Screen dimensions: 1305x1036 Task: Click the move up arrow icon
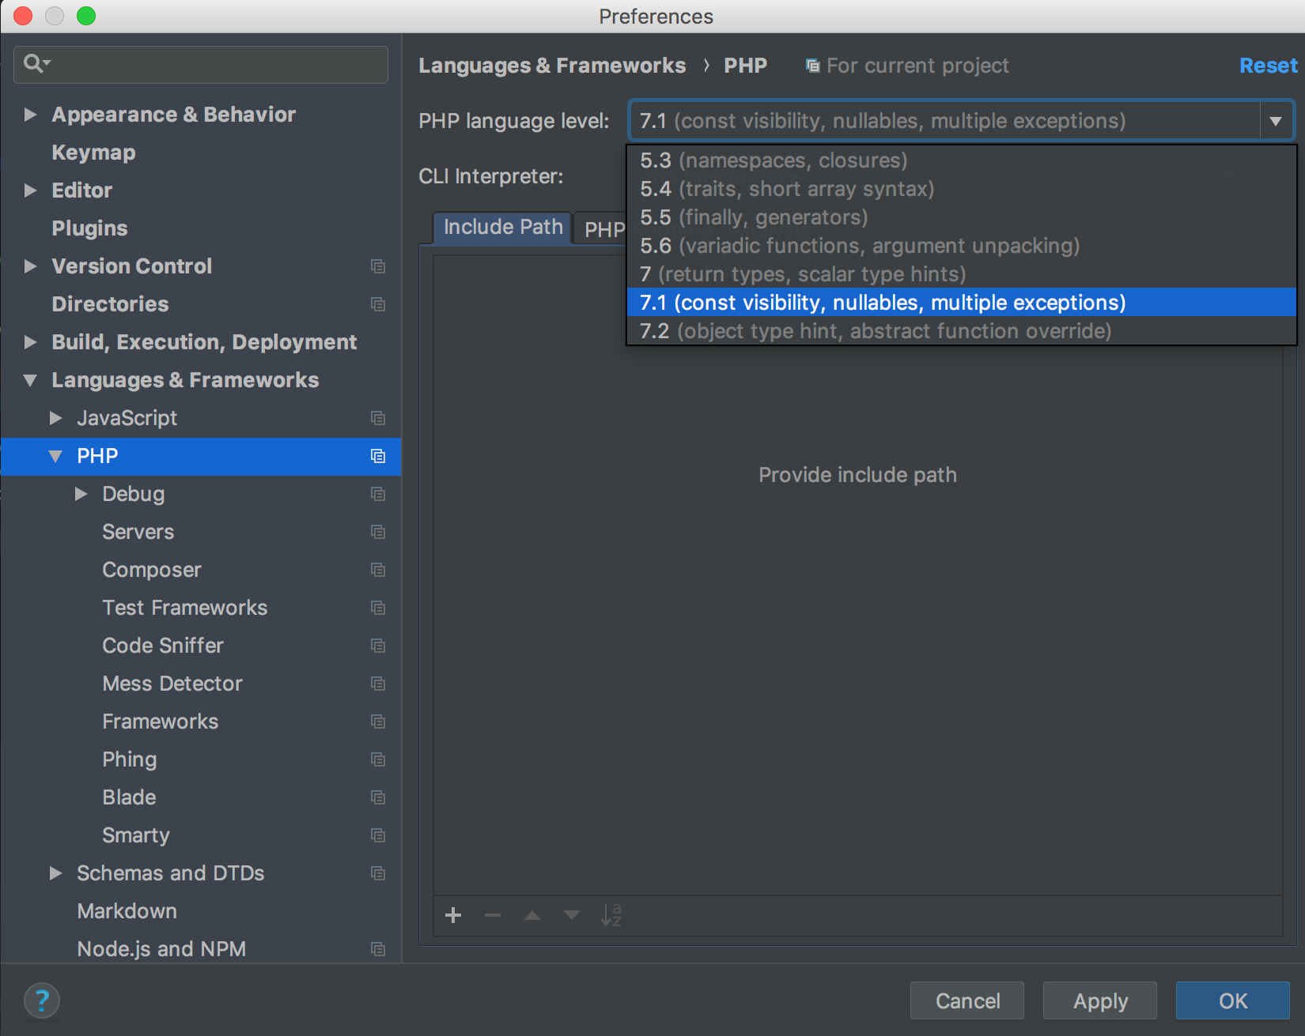532,915
